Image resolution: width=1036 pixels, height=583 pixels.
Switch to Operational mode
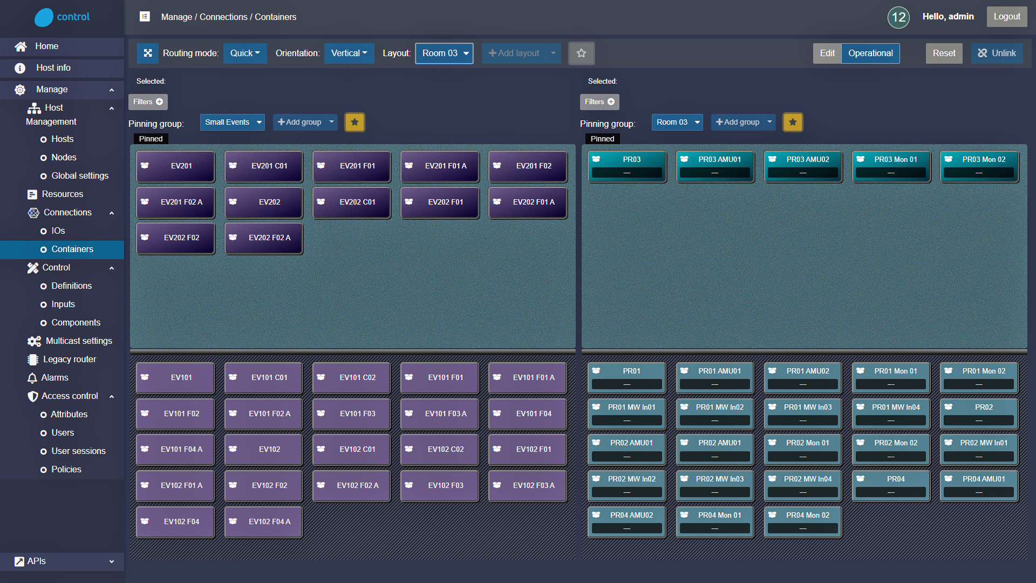pos(870,53)
